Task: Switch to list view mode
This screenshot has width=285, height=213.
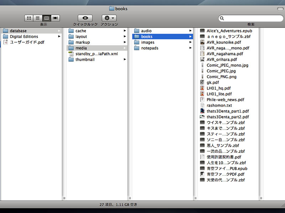Action: tap(37, 18)
